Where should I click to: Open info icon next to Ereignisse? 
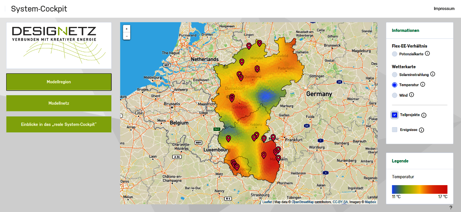(421, 130)
